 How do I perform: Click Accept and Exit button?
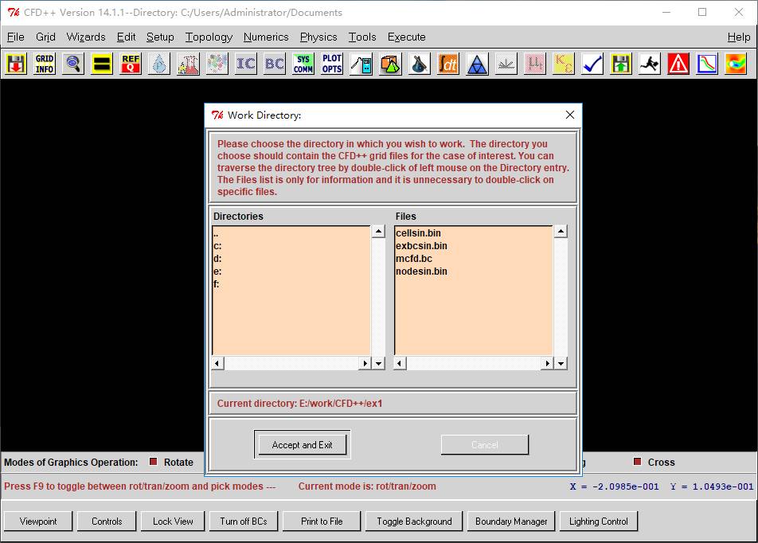tap(302, 445)
